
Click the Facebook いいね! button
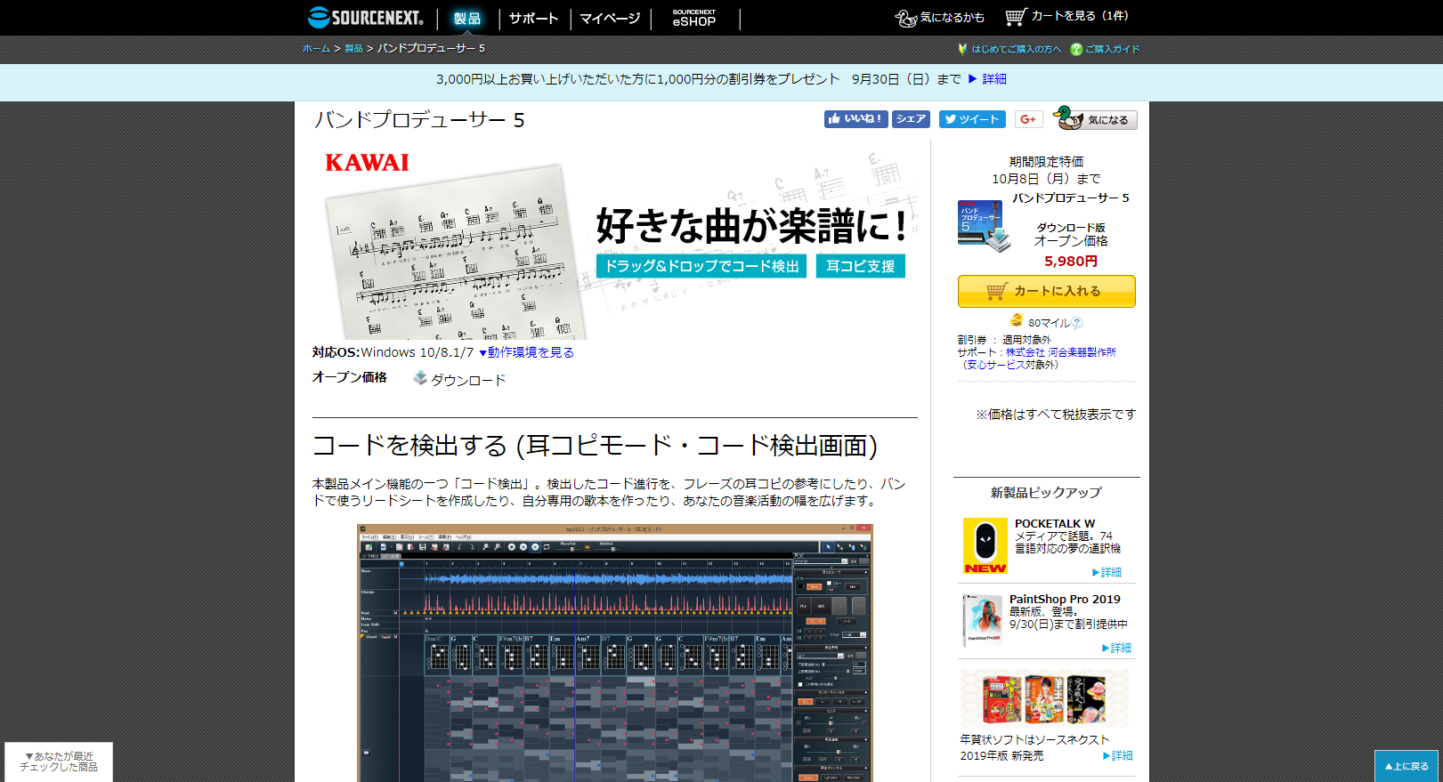click(x=855, y=119)
